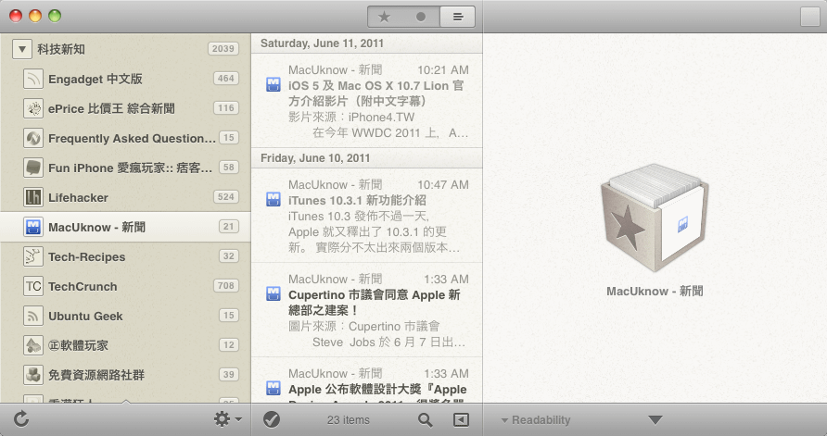Click the square button in top-right toolbar

pyautogui.click(x=809, y=17)
